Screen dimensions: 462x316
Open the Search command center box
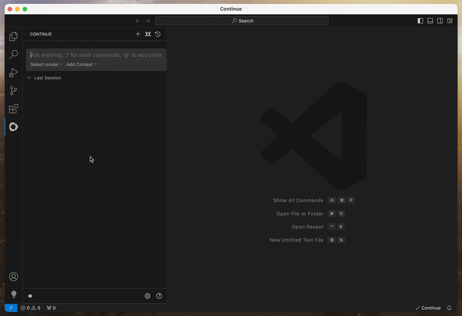pyautogui.click(x=242, y=21)
